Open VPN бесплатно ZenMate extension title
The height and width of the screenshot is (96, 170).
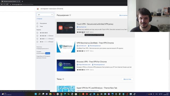pyautogui.click(x=95, y=43)
